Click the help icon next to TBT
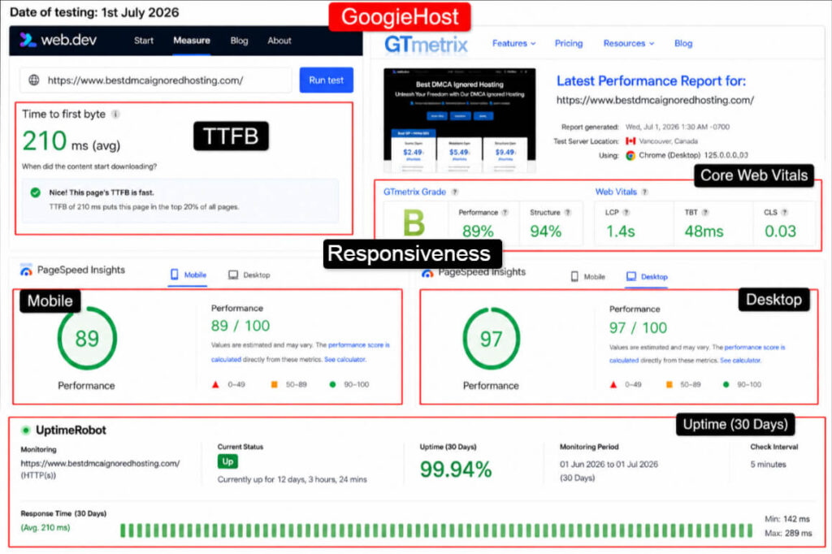This screenshot has width=832, height=554. coord(705,212)
